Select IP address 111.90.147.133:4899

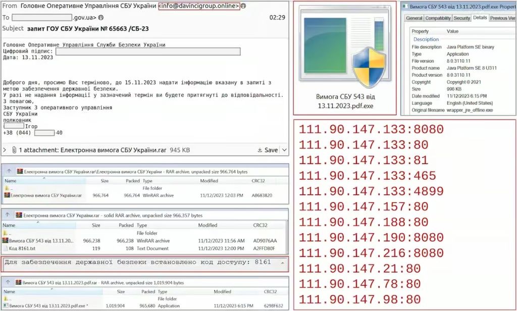[x=371, y=191]
